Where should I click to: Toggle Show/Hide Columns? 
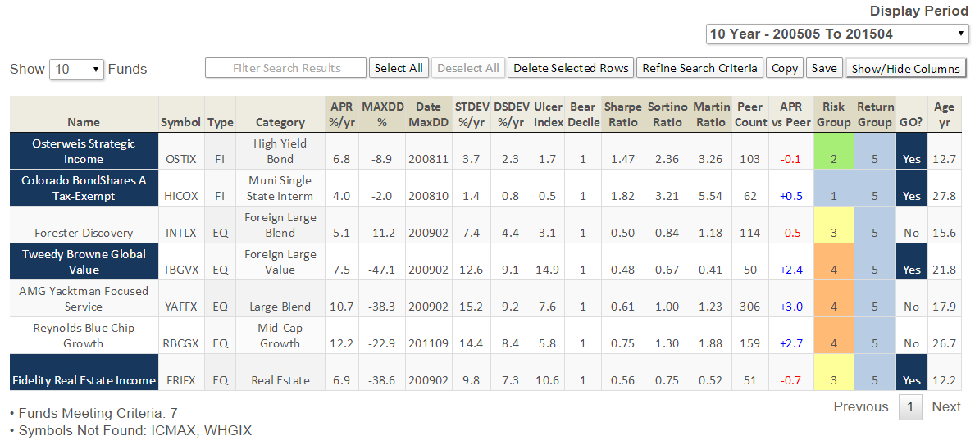pos(905,69)
